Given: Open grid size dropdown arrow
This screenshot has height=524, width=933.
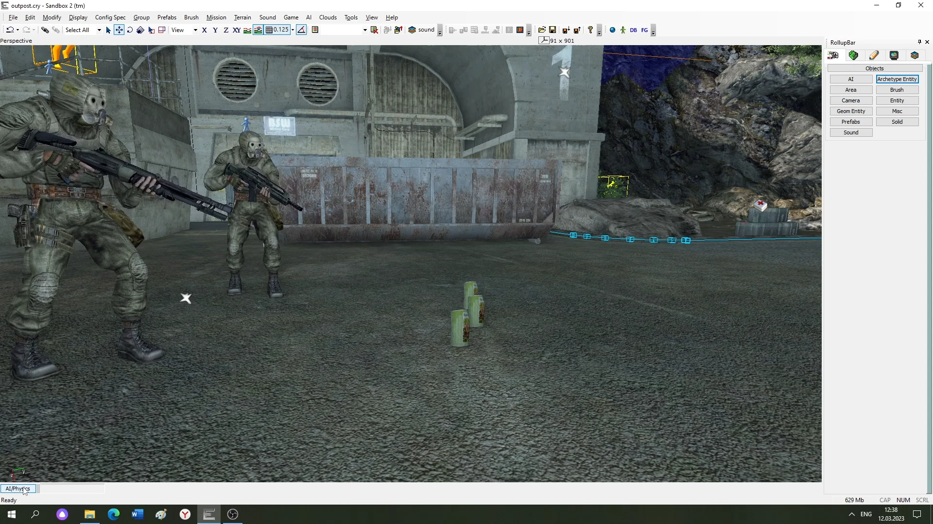Looking at the screenshot, I should 293,30.
